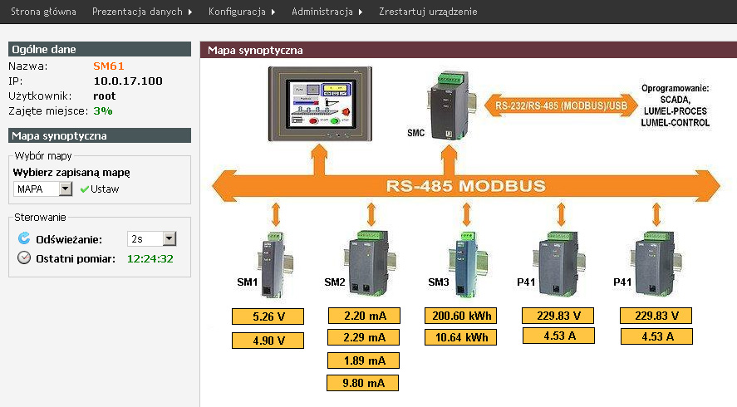Click the clock icon beside Ostatni pomiar
The image size is (737, 407).
click(x=23, y=258)
